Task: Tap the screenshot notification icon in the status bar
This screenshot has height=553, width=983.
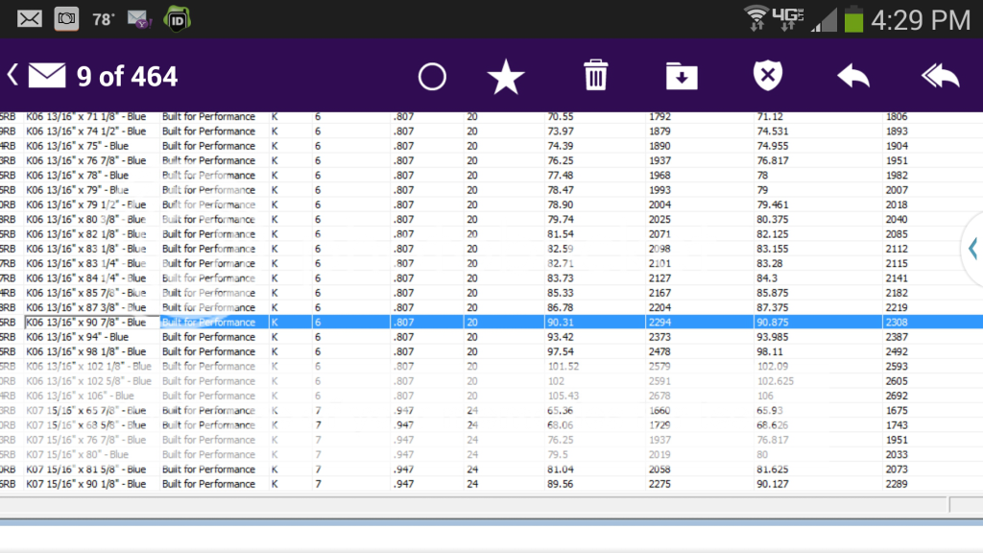Action: tap(66, 18)
